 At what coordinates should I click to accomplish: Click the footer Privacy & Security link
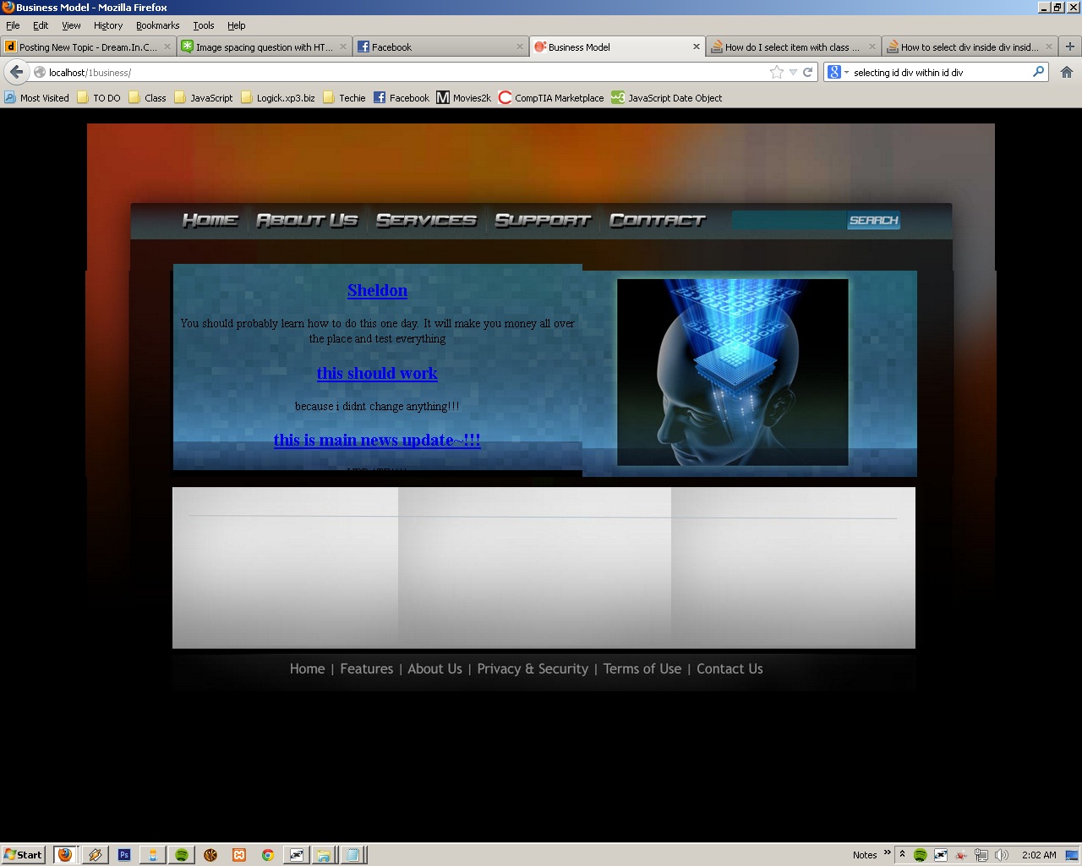pyautogui.click(x=533, y=669)
